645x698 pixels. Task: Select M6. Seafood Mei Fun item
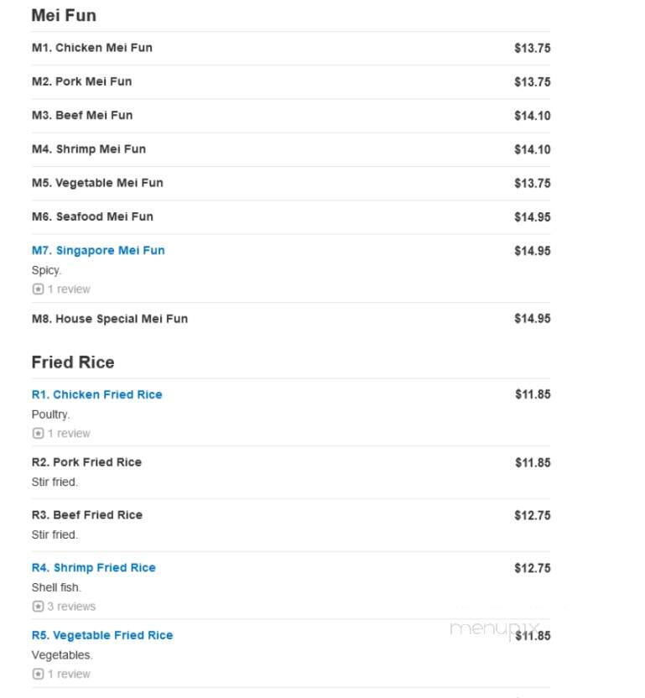[x=291, y=217]
